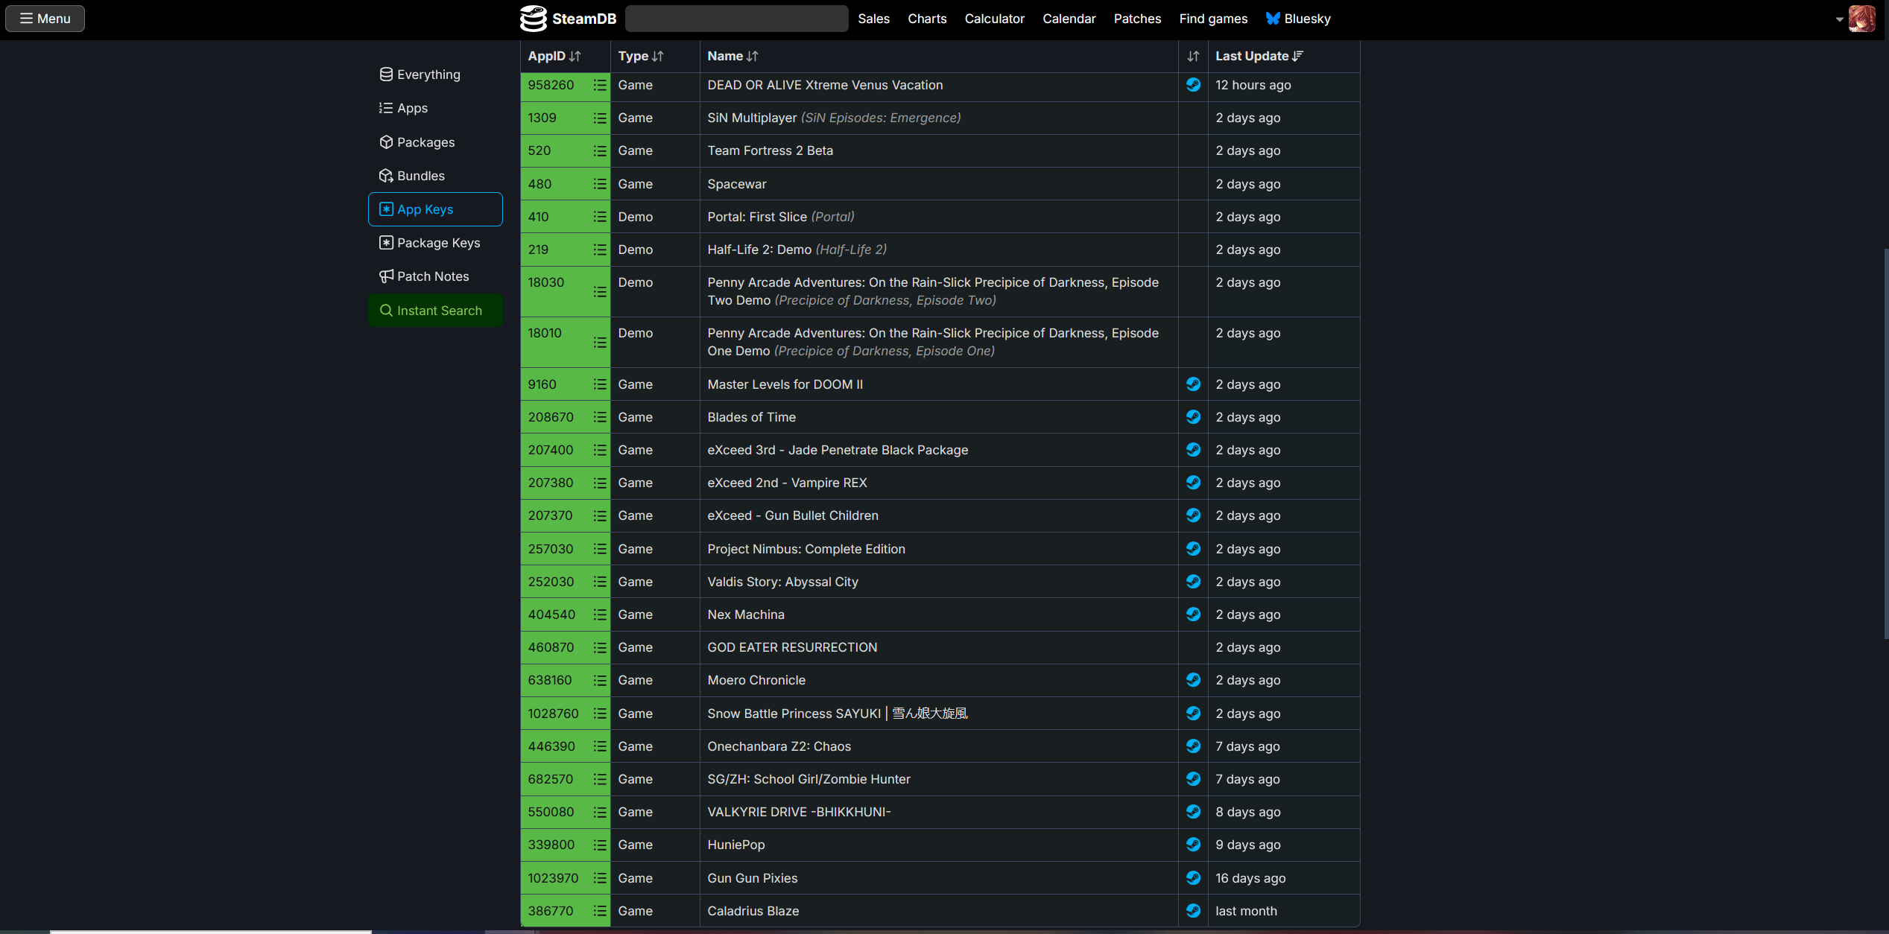The height and width of the screenshot is (934, 1889).
Task: Open AppID 18010 link
Action: pyautogui.click(x=545, y=333)
